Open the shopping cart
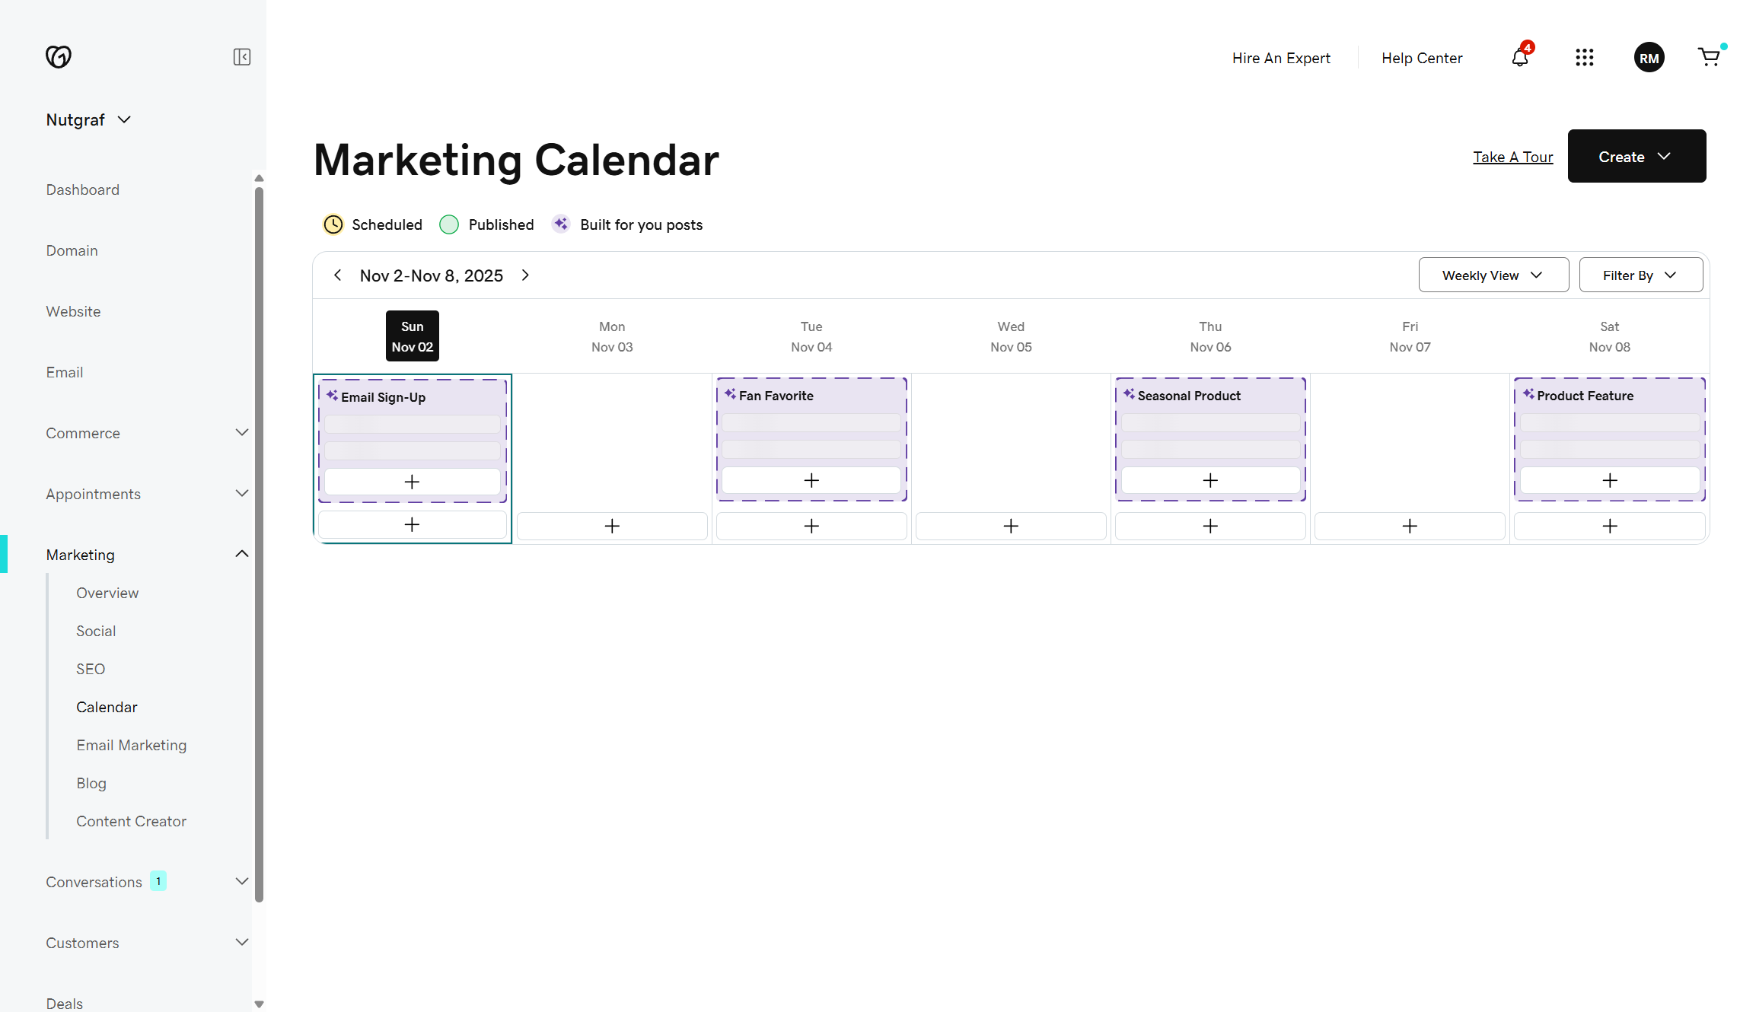The image size is (1756, 1012). pos(1709,57)
